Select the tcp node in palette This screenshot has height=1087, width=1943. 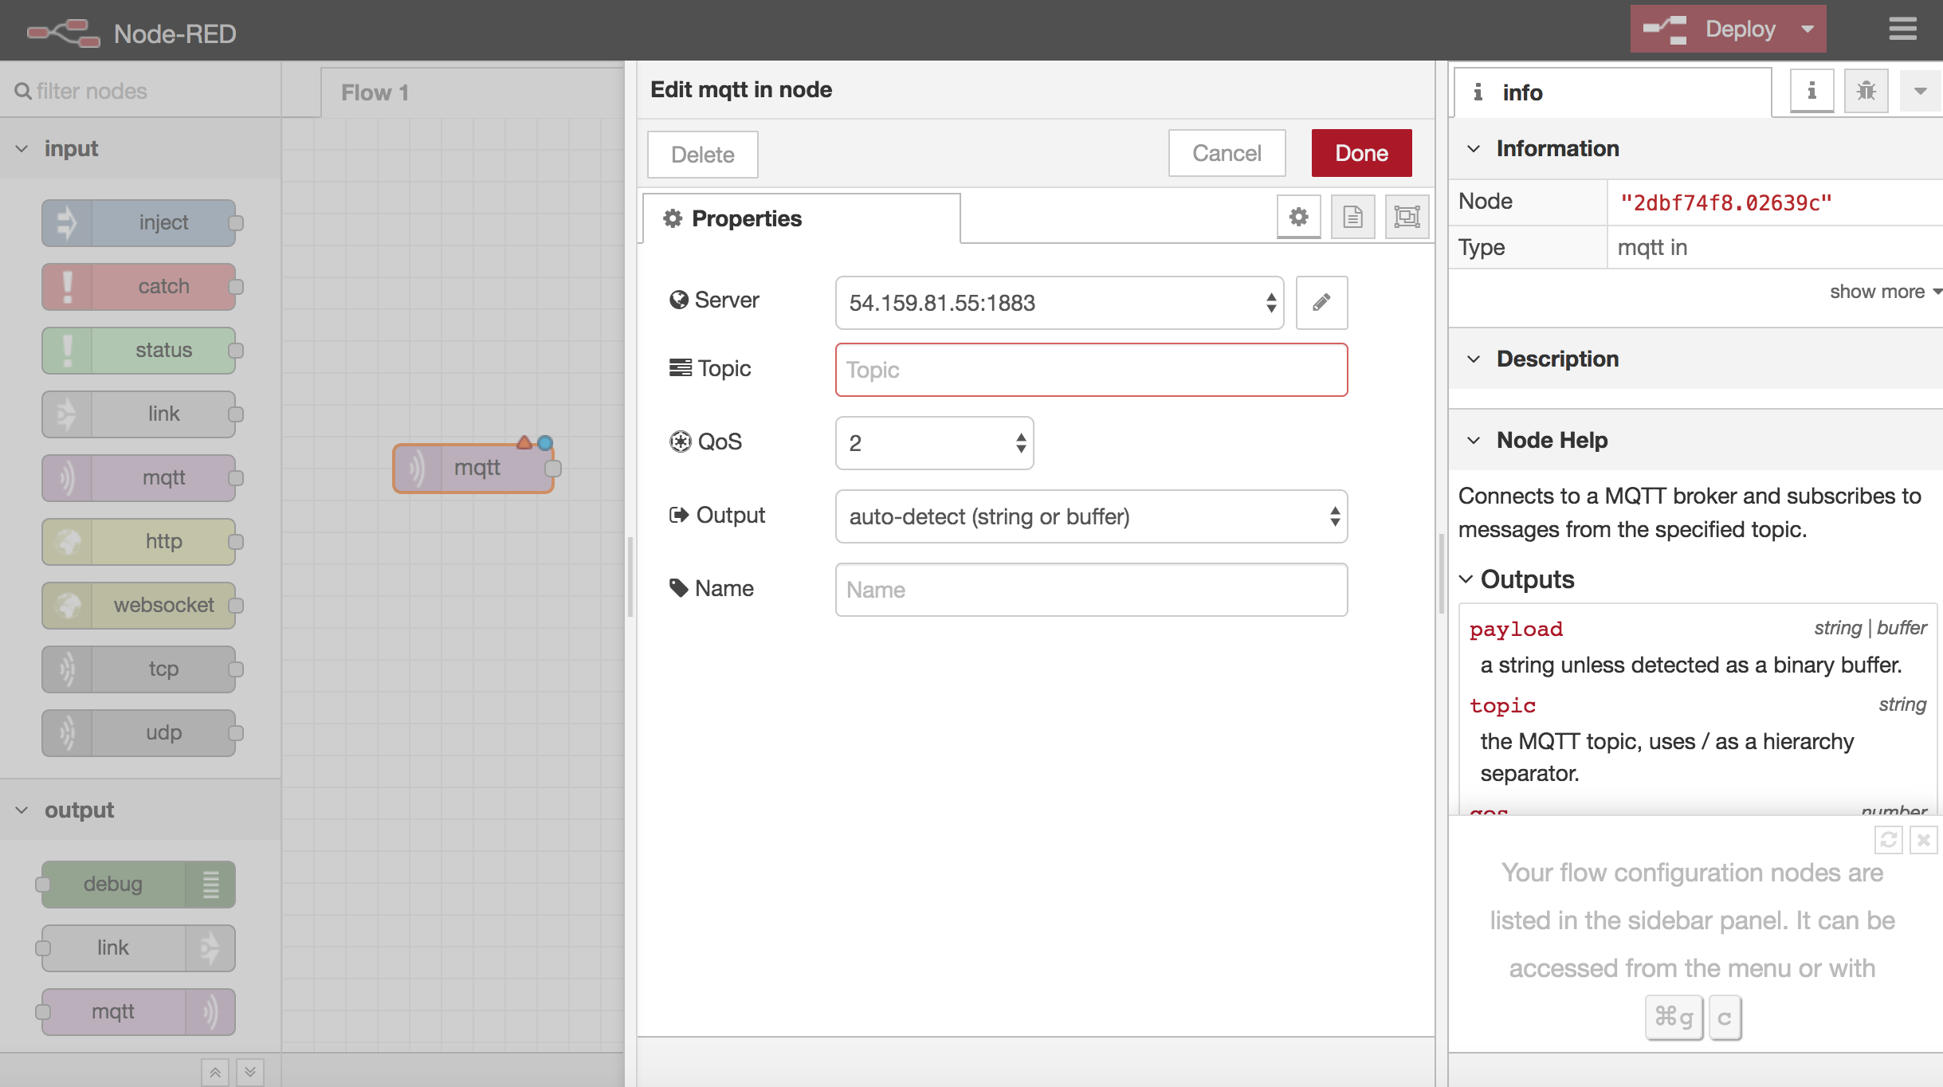139,669
